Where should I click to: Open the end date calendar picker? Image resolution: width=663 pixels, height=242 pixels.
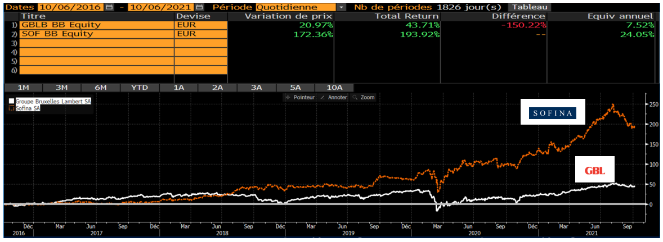pos(200,8)
